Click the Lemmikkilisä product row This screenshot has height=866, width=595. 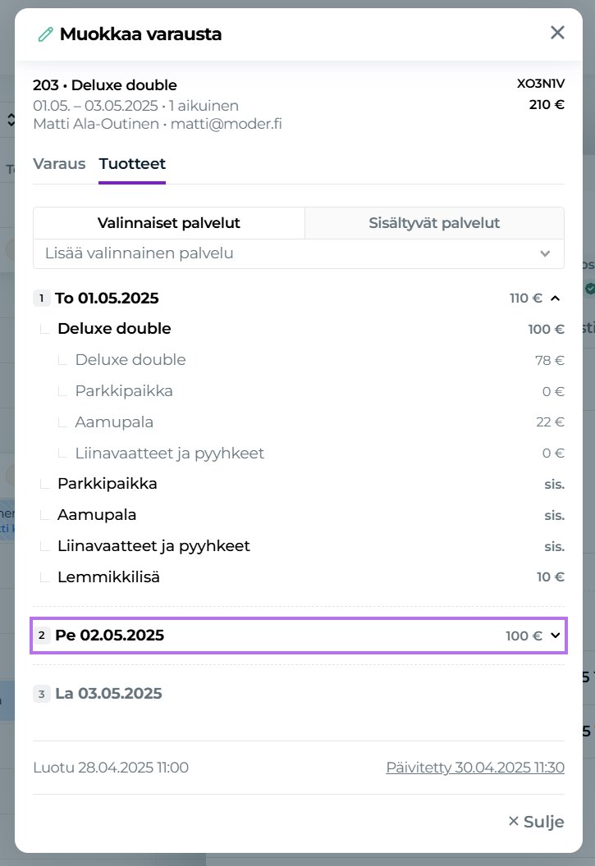pos(108,577)
